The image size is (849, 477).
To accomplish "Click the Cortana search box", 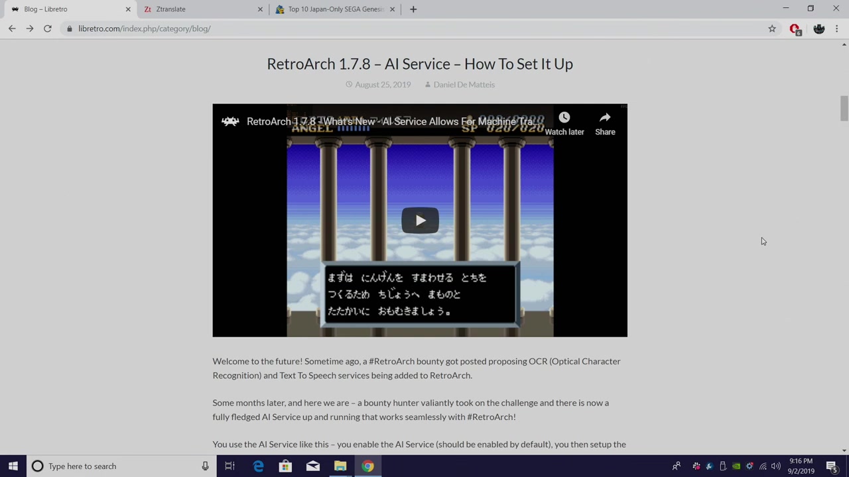I will coord(119,466).
